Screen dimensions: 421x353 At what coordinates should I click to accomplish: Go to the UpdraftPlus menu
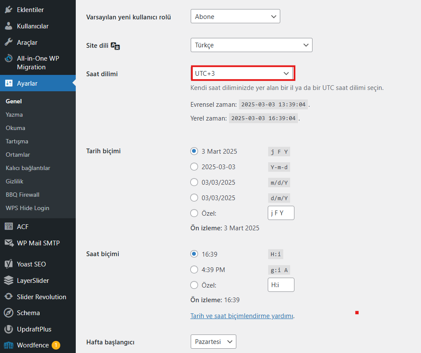[x=34, y=329]
